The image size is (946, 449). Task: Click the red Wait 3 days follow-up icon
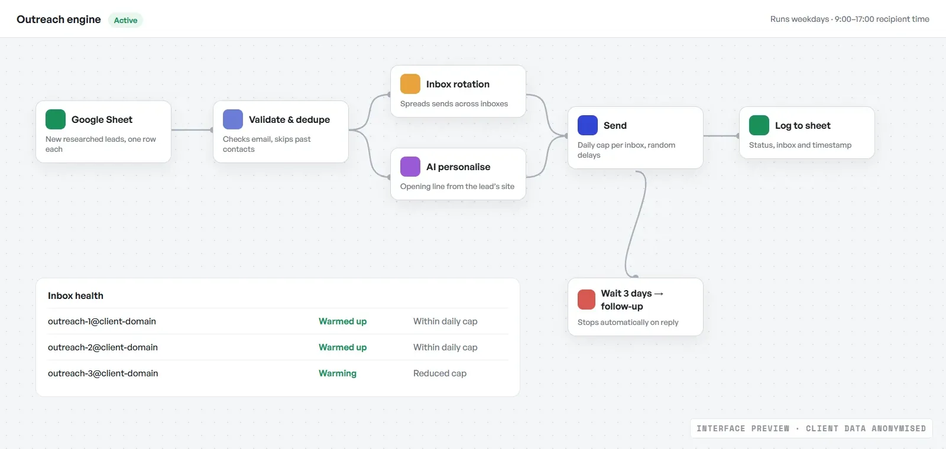(587, 300)
